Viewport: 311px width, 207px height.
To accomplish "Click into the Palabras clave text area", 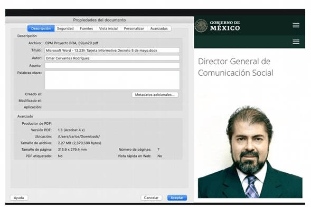I will click(112, 80).
